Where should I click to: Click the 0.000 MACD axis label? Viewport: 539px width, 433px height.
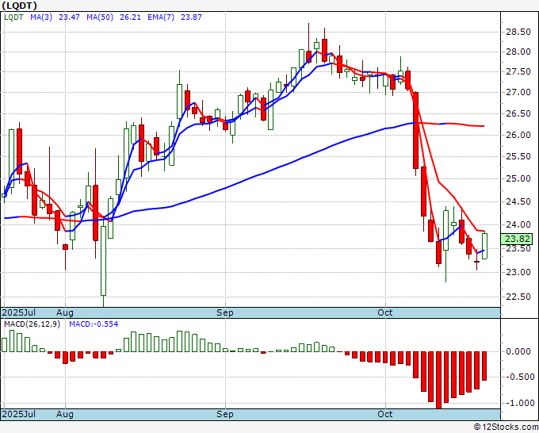coord(518,351)
